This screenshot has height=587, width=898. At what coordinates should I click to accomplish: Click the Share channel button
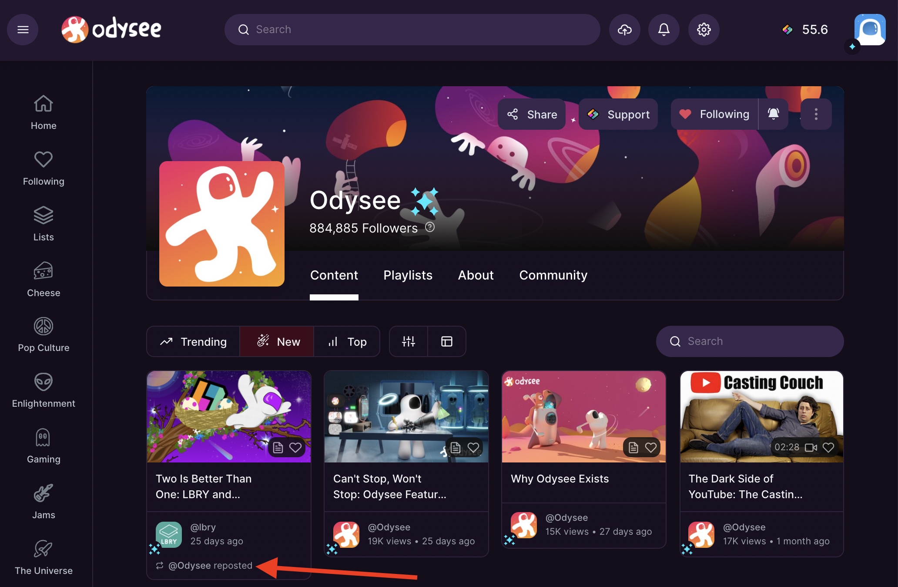tap(532, 114)
